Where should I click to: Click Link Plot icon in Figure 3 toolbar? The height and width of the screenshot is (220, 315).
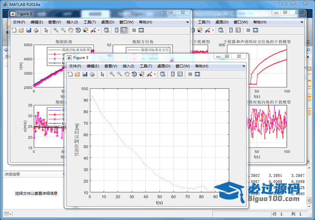pyautogui.click(x=163, y=74)
